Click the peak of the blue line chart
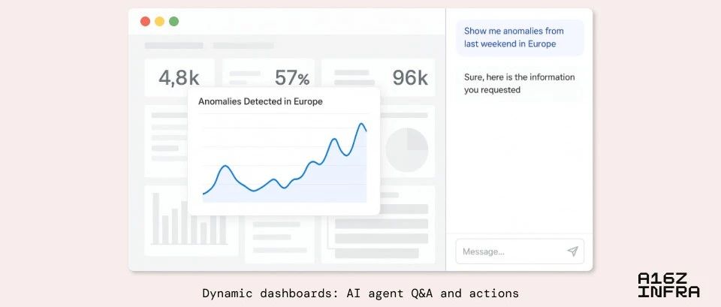The height and width of the screenshot is (307, 721). click(361, 124)
